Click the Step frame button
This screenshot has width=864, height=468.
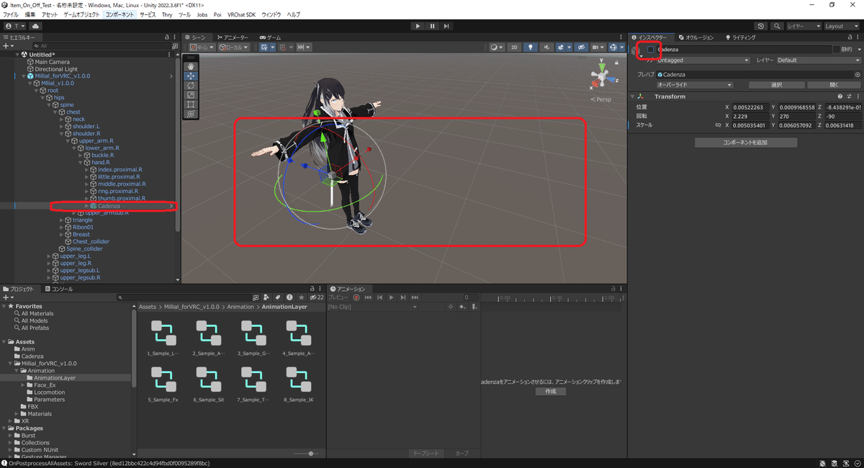tap(446, 26)
